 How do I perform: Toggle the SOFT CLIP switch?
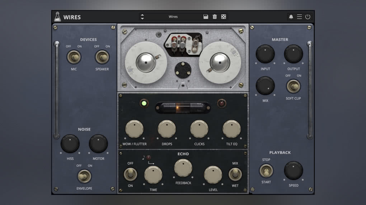click(x=294, y=86)
